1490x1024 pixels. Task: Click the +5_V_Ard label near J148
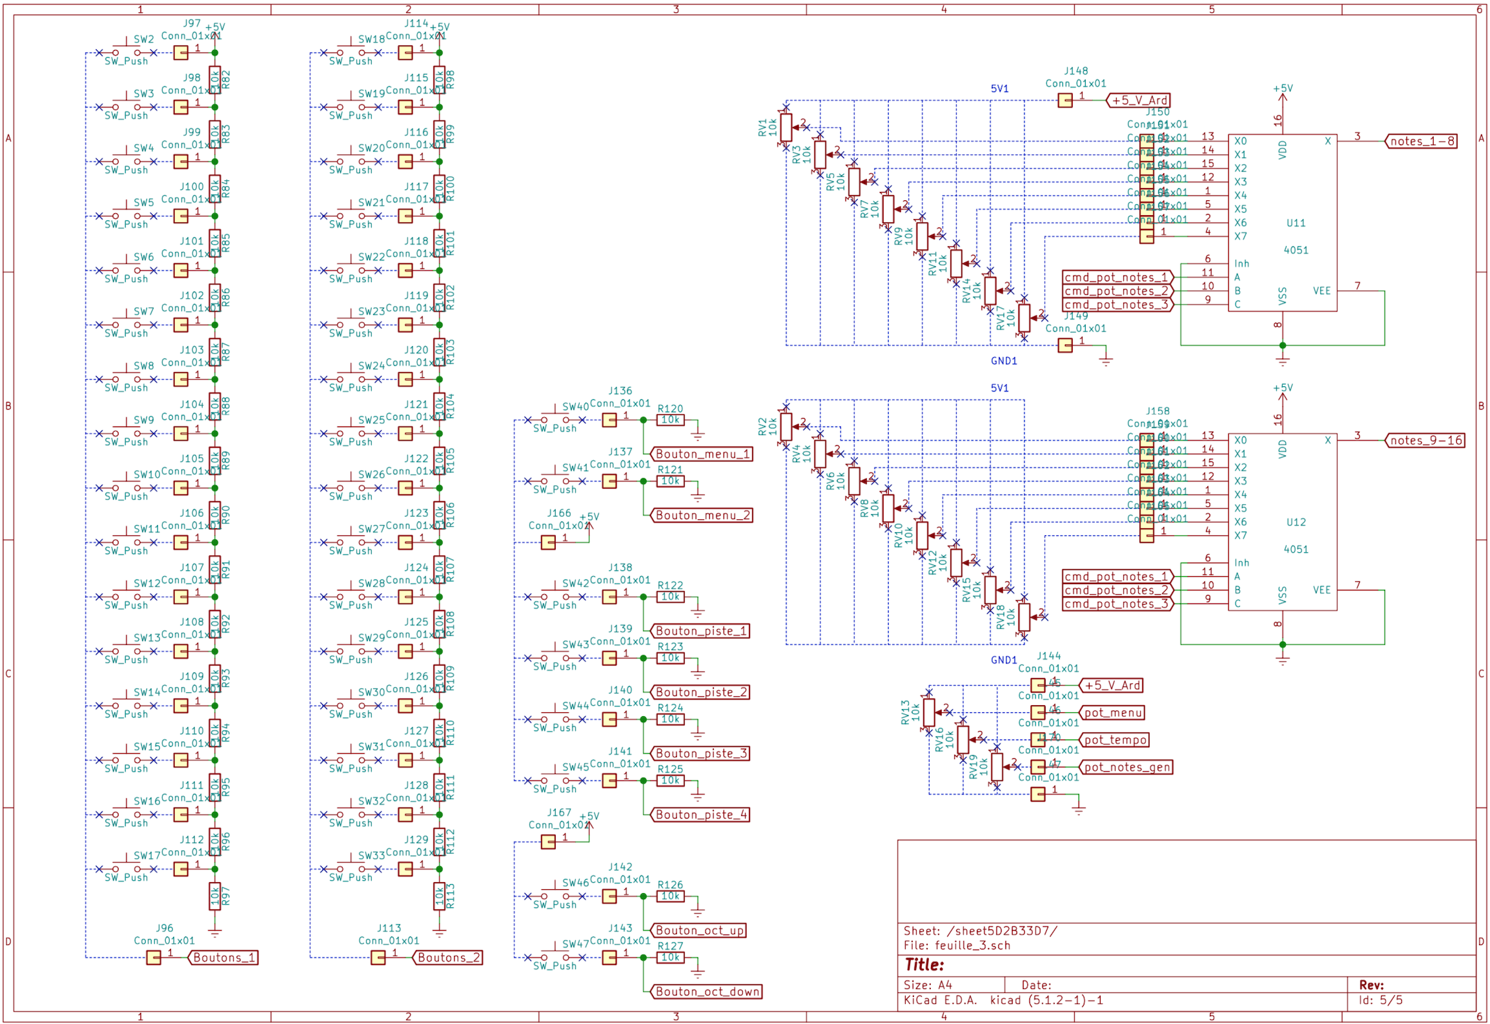pos(1139,100)
